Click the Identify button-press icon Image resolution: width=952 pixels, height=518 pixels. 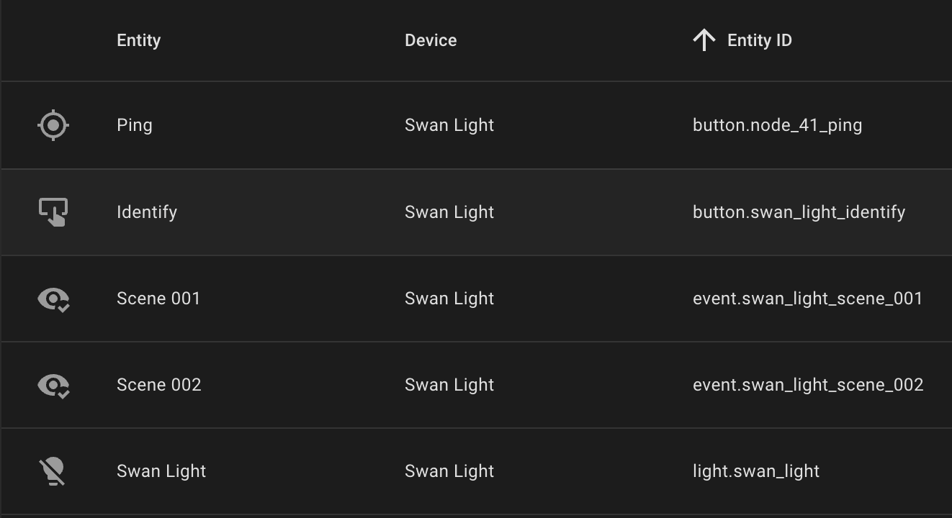[53, 212]
